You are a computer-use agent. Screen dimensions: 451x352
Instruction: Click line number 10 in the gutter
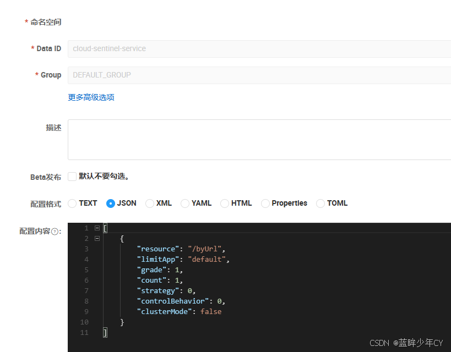click(x=84, y=322)
